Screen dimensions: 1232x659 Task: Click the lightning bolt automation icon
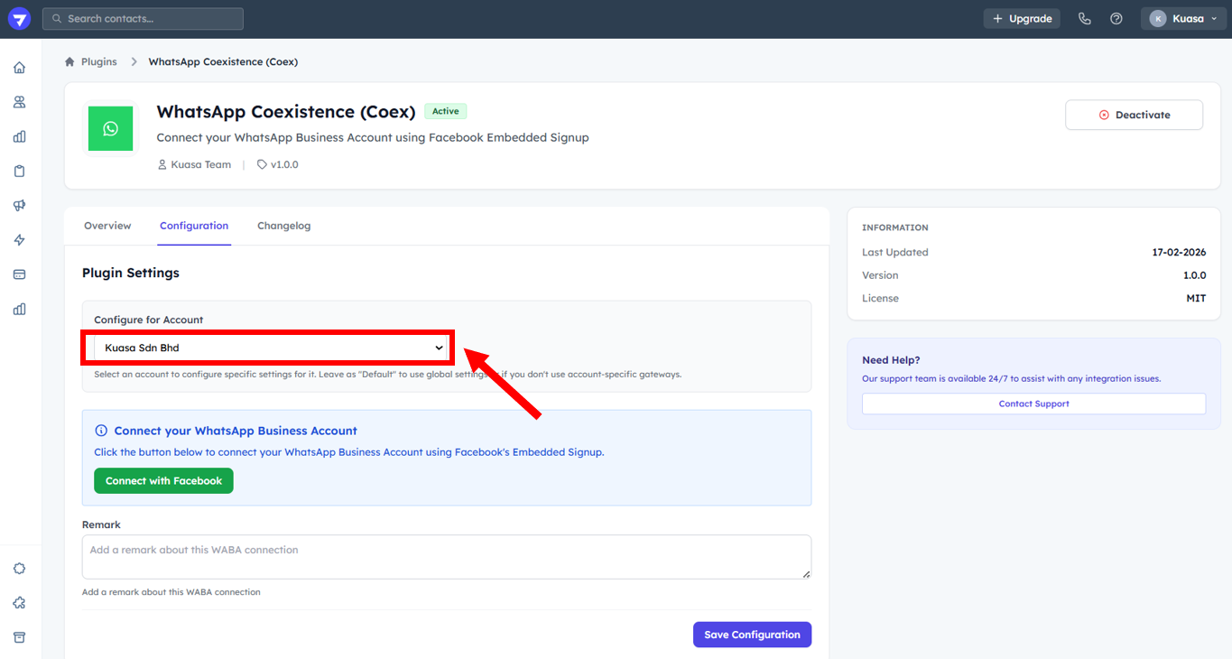(19, 240)
